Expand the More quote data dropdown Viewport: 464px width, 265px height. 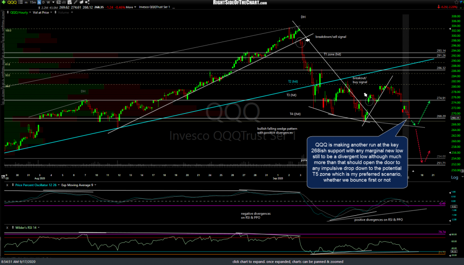pyautogui.click(x=131, y=7)
